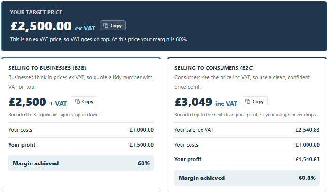
Task: Select the B2B costs value -£1,000.00
Action: click(x=141, y=130)
